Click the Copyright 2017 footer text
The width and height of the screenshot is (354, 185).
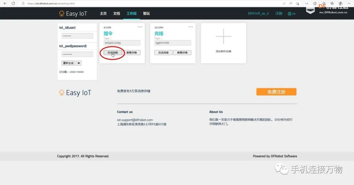(83, 156)
